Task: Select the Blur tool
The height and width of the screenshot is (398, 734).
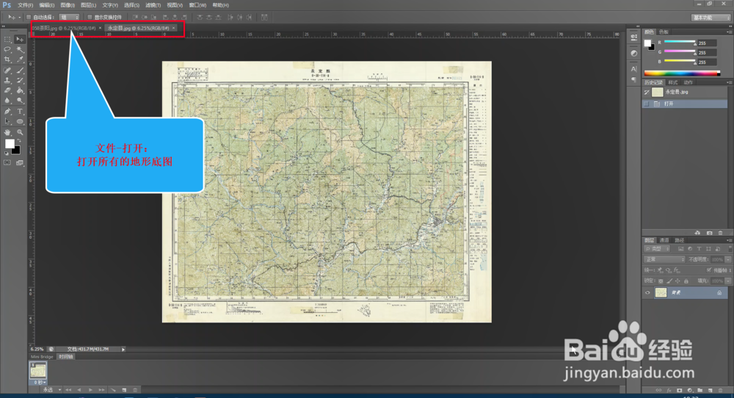Action: click(x=7, y=100)
